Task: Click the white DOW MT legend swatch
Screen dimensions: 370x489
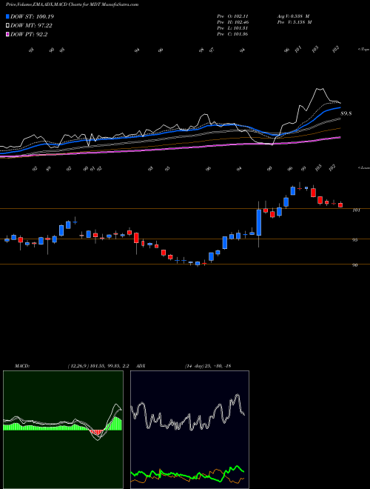Action: coord(8,26)
